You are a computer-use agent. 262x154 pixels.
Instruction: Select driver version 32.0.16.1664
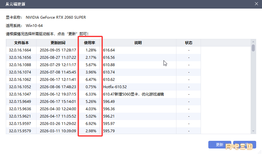coord(20,50)
